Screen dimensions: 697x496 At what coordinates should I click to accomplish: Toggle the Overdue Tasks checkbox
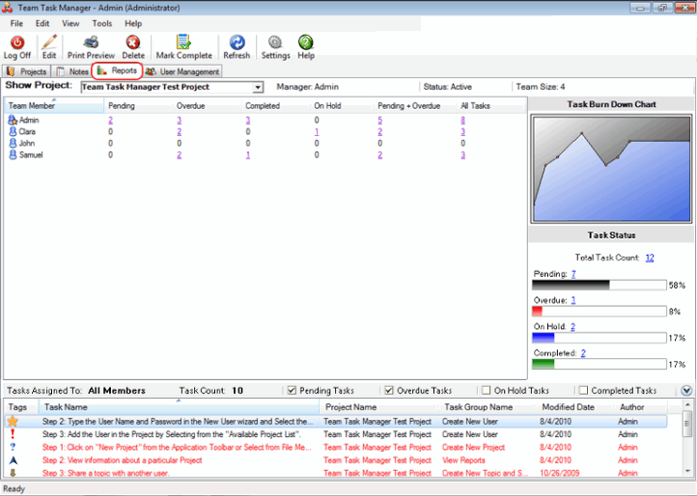pos(389,391)
